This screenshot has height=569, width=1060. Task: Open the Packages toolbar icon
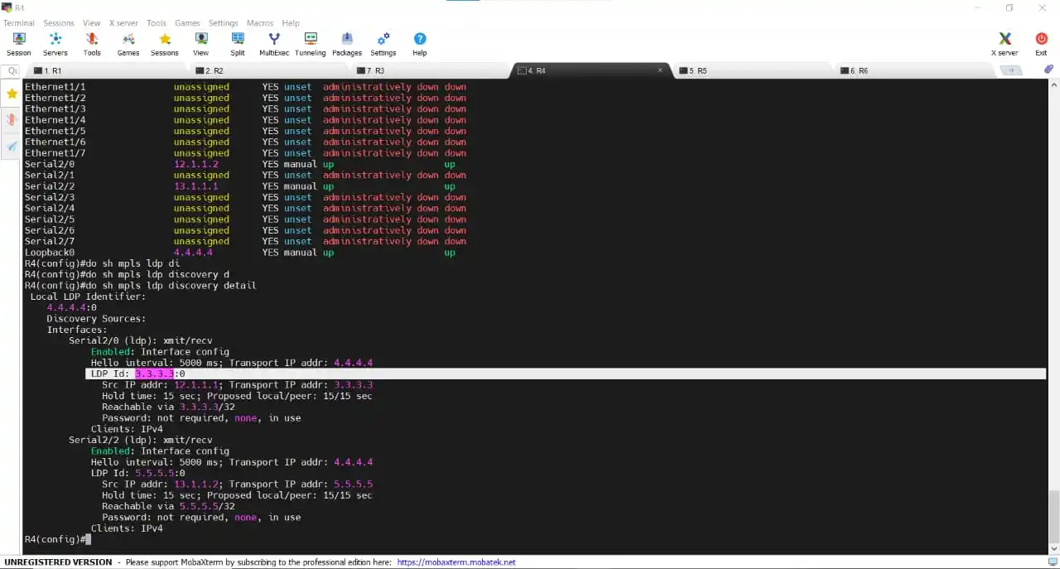point(347,44)
